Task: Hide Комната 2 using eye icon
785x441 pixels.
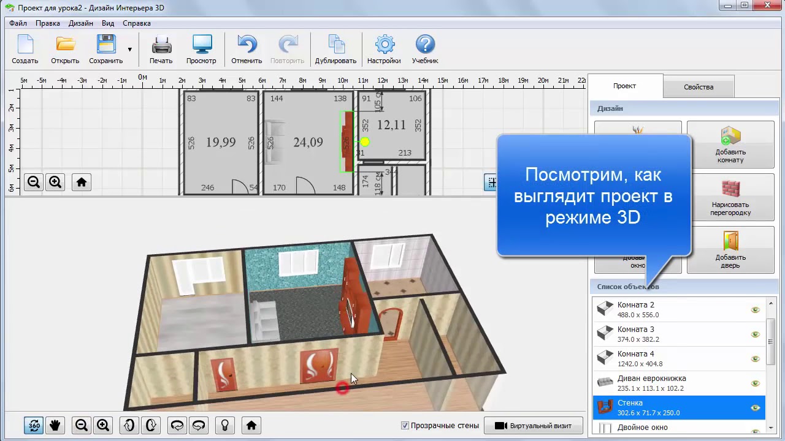Action: click(755, 310)
